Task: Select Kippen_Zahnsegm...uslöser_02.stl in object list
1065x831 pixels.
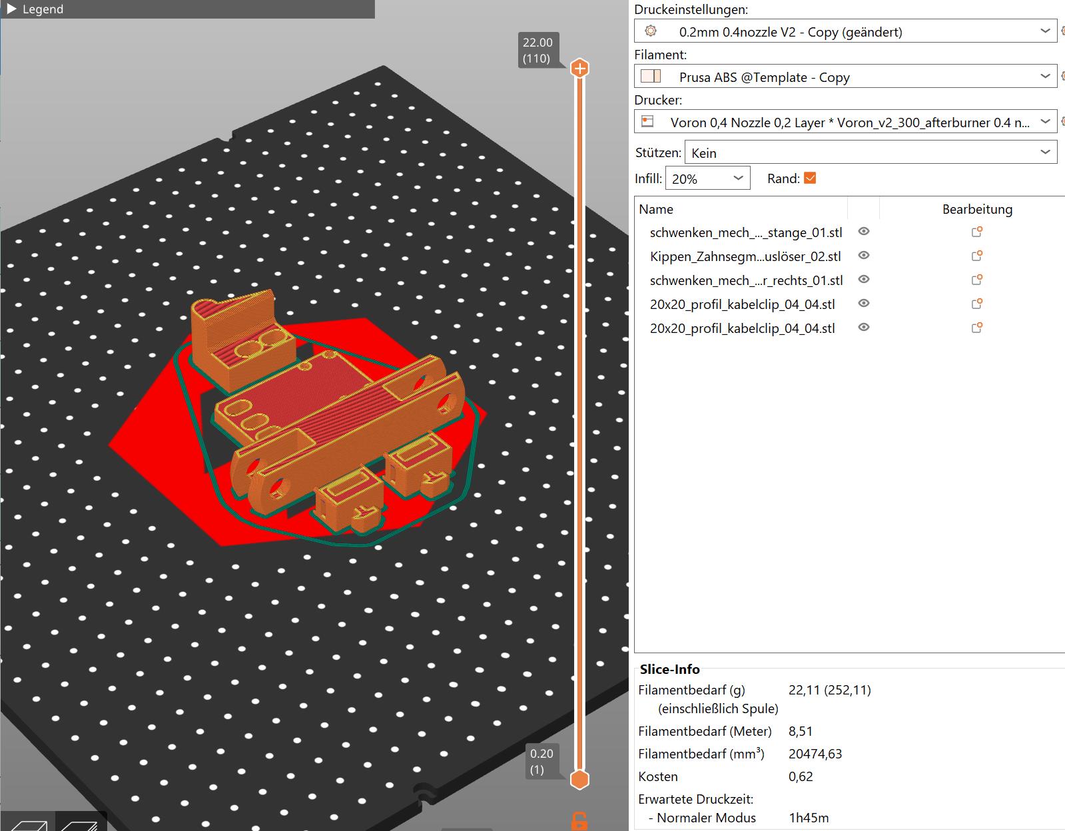Action: (745, 256)
